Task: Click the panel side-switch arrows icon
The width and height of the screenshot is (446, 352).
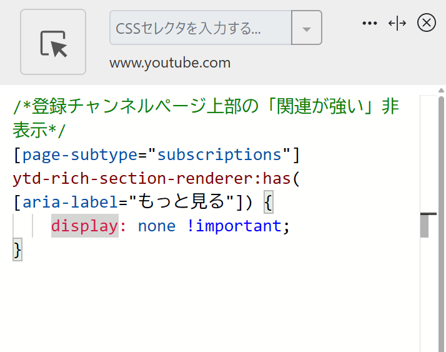Action: (397, 23)
